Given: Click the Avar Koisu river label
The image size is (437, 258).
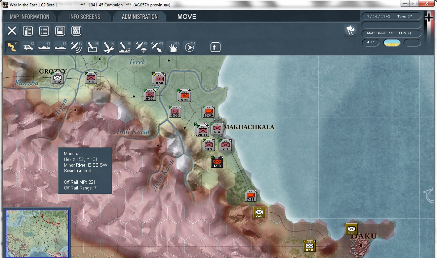Looking at the screenshot, I should click(164, 175).
